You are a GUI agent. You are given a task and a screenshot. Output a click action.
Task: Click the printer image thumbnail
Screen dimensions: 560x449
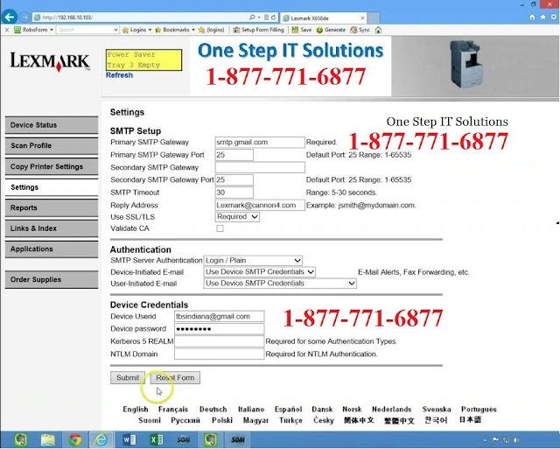[466, 64]
